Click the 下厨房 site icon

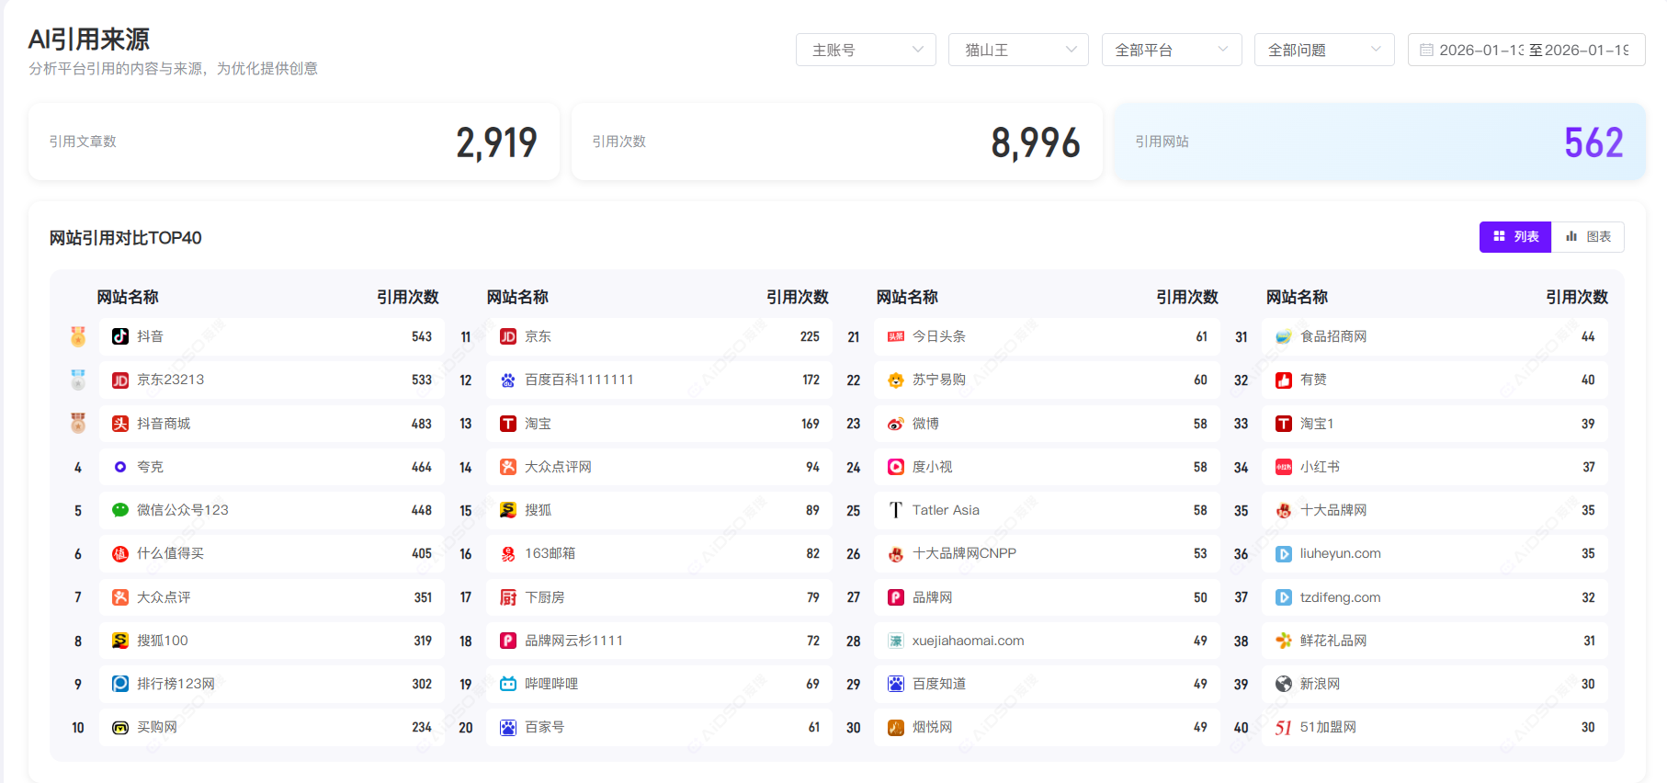click(508, 597)
